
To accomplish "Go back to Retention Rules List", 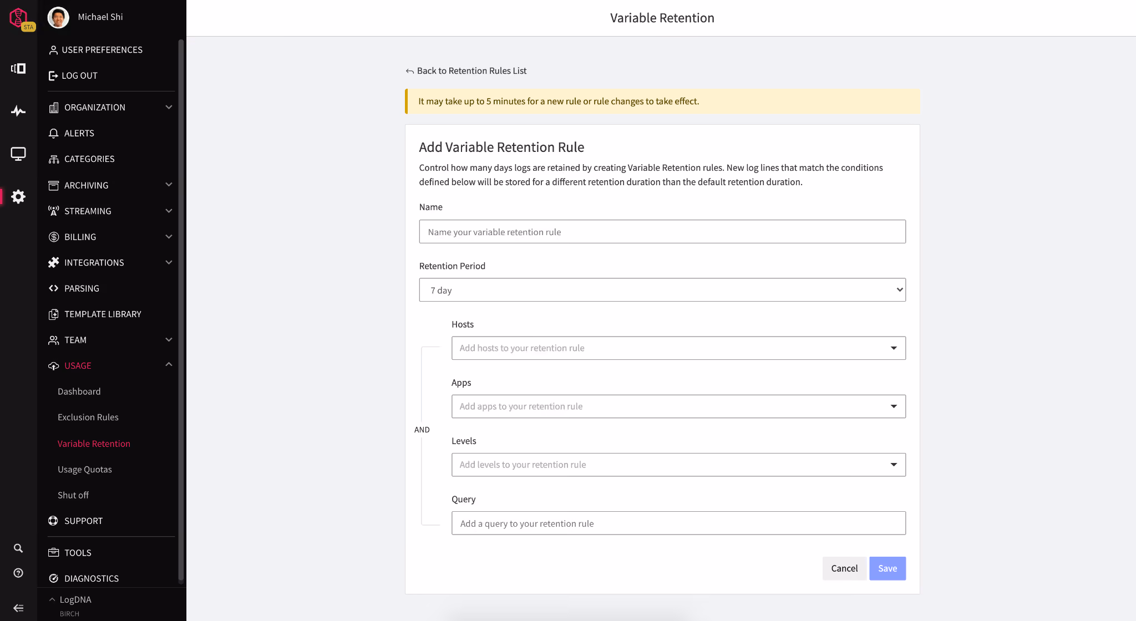I will tap(466, 71).
